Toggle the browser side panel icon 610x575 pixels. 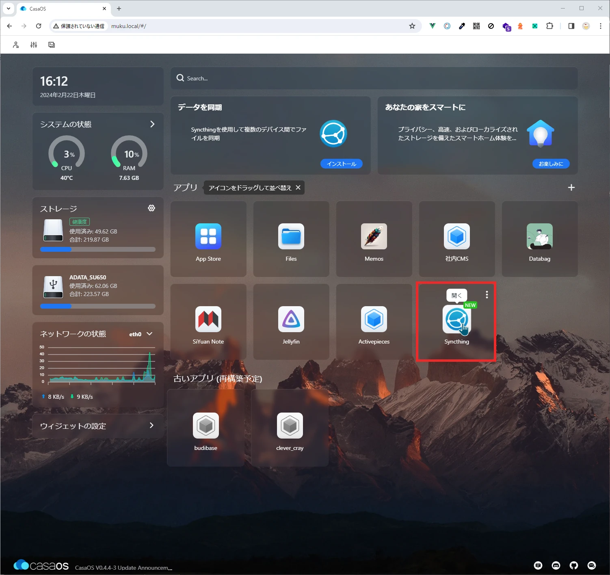[x=571, y=26]
